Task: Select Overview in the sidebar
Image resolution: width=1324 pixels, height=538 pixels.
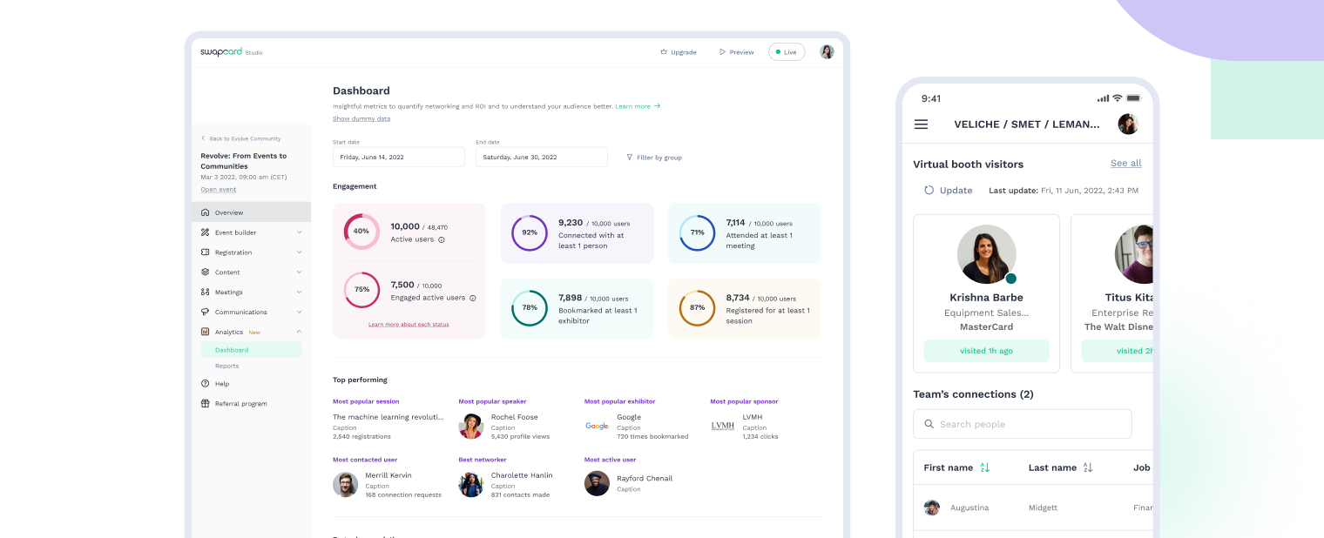Action: pyautogui.click(x=251, y=212)
